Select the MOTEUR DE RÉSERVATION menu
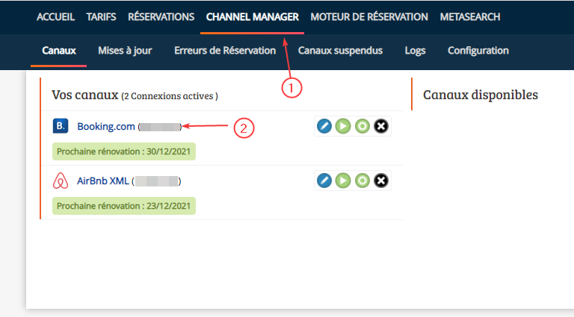Screen dimensions: 574x317 [369, 16]
